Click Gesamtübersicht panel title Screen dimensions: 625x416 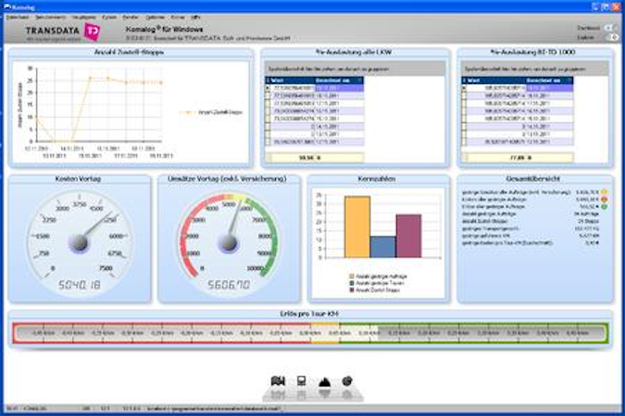[533, 178]
